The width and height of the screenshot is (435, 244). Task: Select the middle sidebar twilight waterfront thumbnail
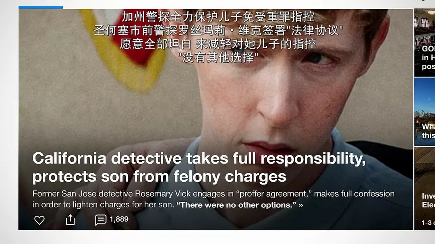pos(425,100)
